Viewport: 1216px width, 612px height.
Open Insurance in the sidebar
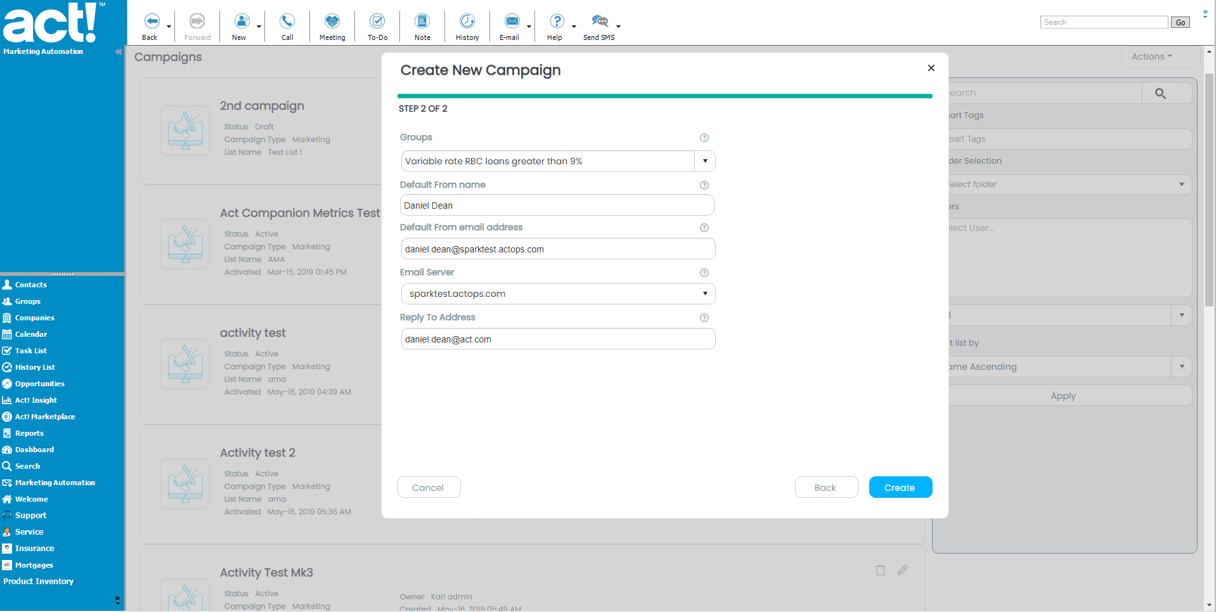(34, 549)
